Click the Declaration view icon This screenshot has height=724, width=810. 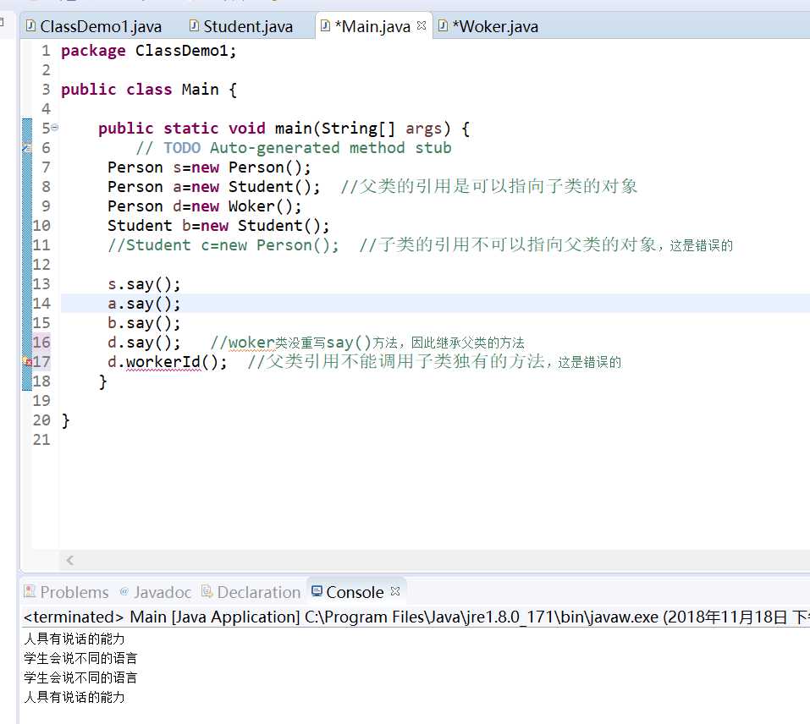207,591
